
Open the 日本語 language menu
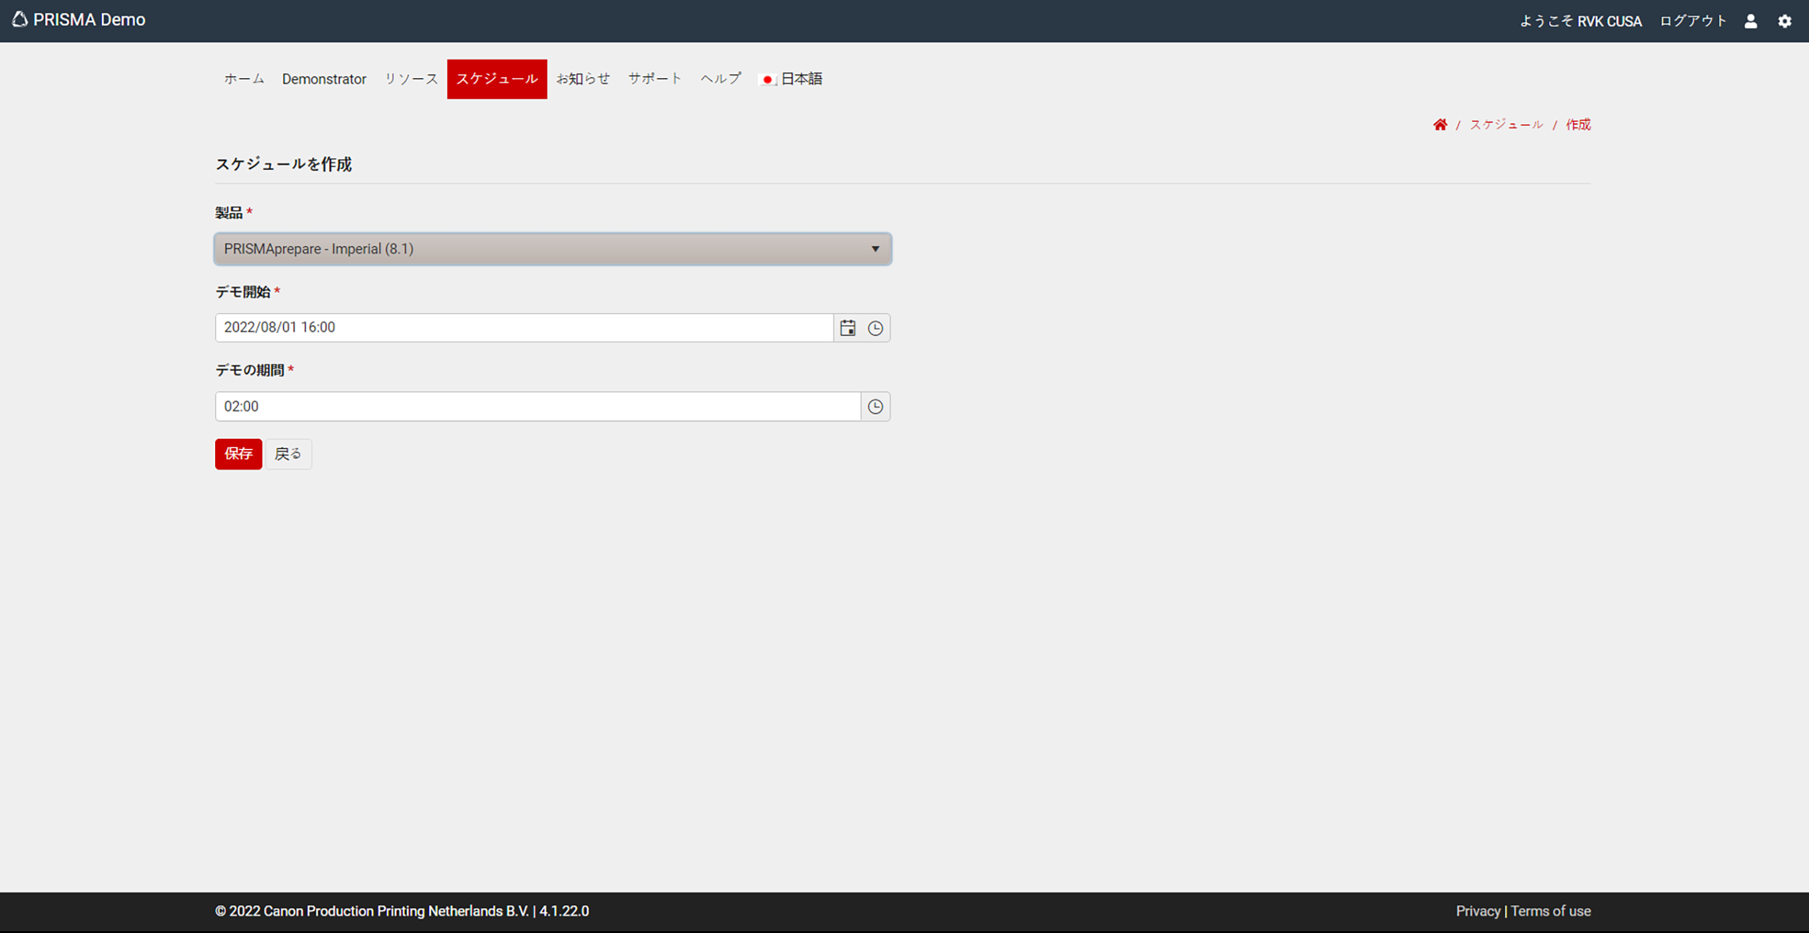pos(791,79)
